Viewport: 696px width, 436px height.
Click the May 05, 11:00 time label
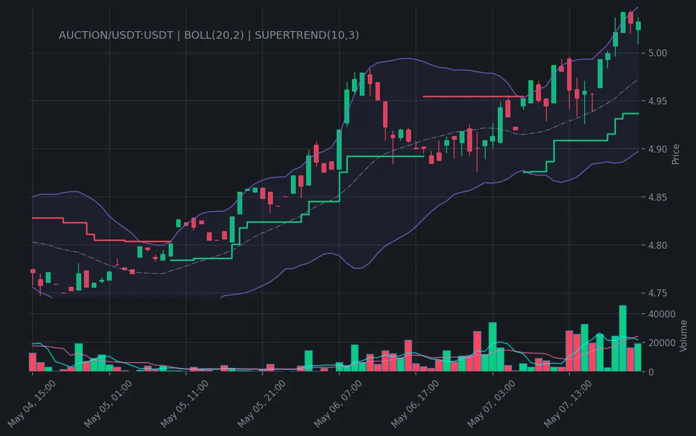(184, 403)
